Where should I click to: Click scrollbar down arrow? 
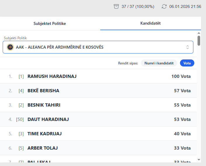coord(199,160)
